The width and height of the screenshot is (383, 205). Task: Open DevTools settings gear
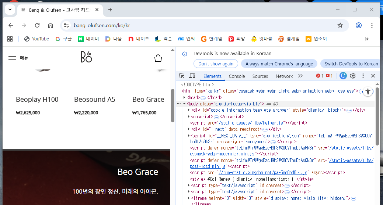(353, 76)
